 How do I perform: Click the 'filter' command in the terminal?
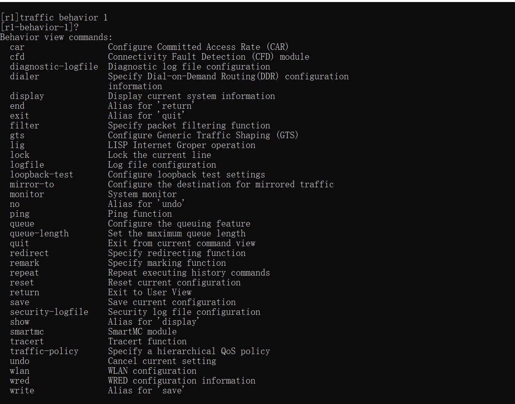(x=25, y=126)
